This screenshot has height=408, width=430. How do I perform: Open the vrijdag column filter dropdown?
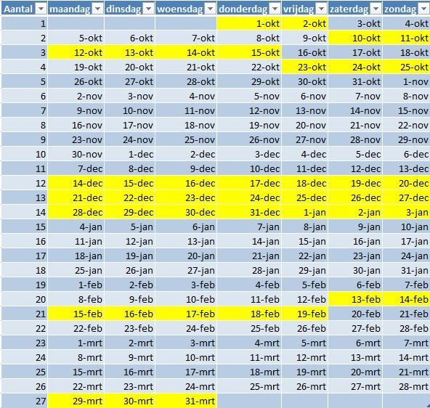321,9
